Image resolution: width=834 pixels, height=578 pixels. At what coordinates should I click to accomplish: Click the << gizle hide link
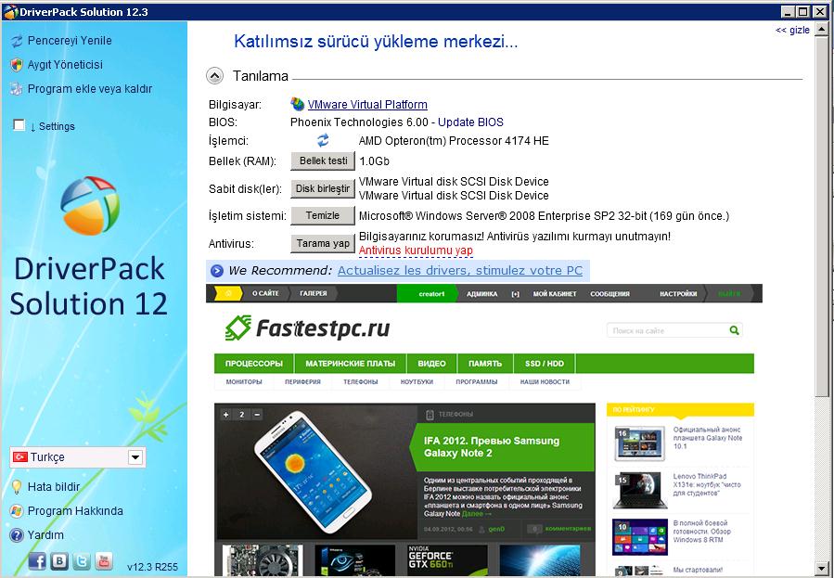tap(792, 31)
